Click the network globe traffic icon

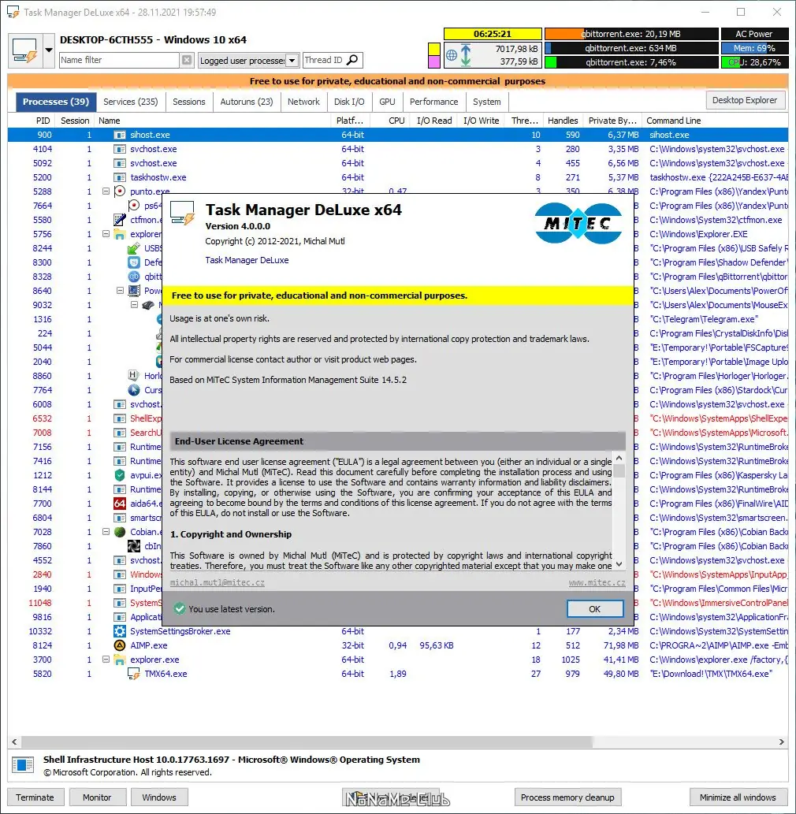coord(452,55)
